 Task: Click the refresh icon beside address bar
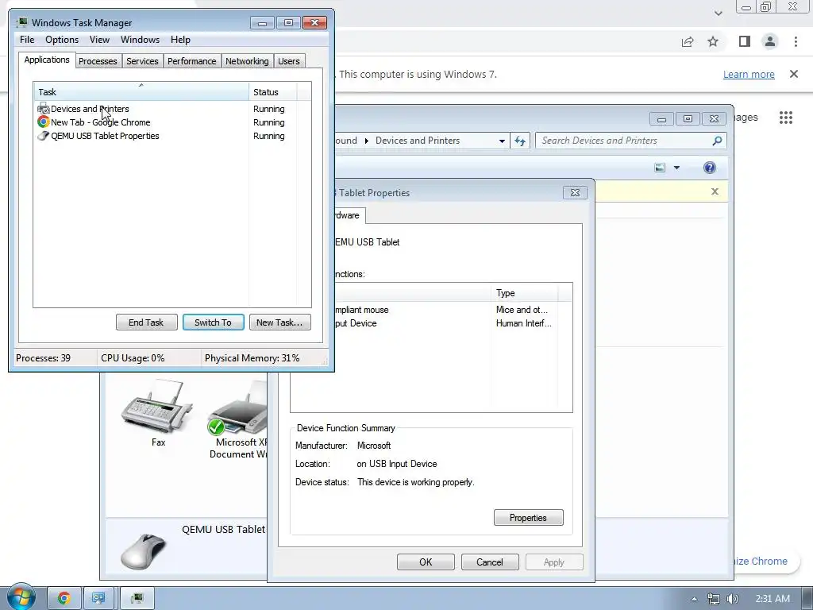pos(520,141)
